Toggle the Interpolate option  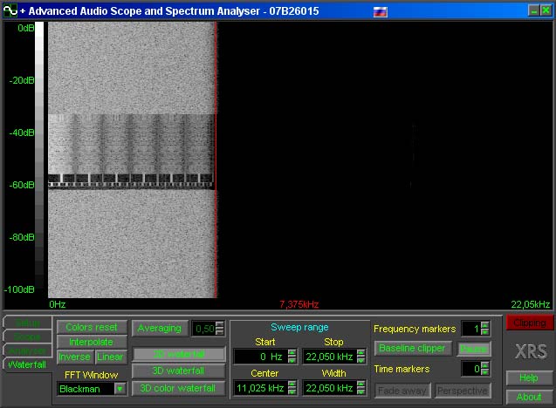tap(92, 342)
